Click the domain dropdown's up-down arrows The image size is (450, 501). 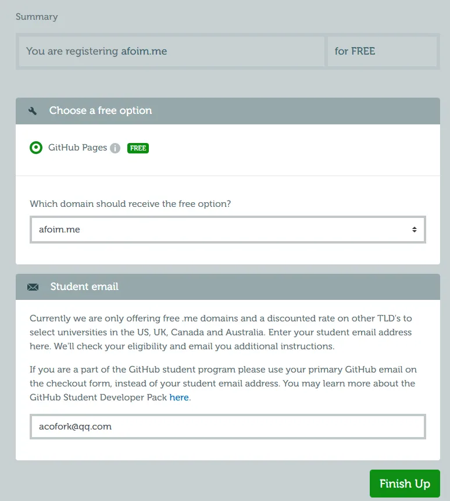414,230
